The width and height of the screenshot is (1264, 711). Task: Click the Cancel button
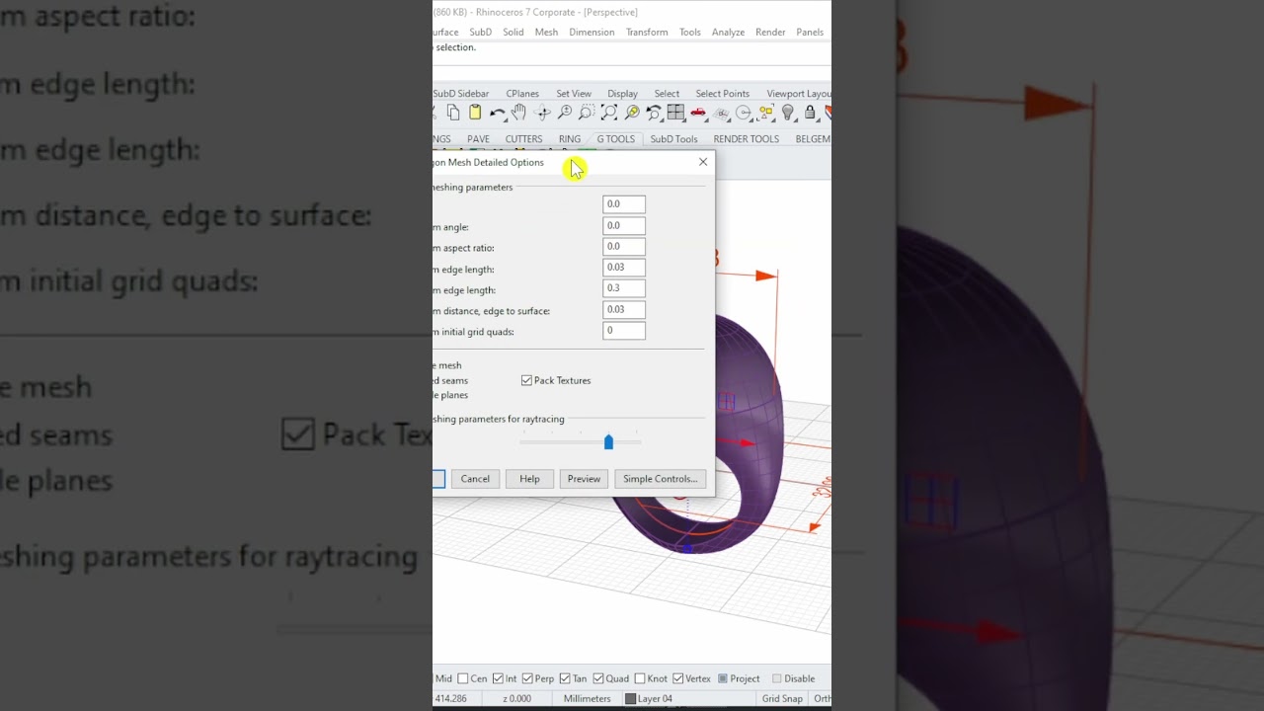tap(475, 479)
